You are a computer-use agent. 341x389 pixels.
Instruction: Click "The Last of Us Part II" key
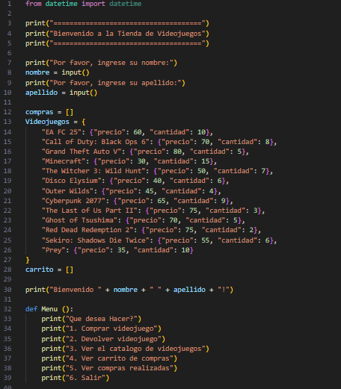[x=89, y=211]
